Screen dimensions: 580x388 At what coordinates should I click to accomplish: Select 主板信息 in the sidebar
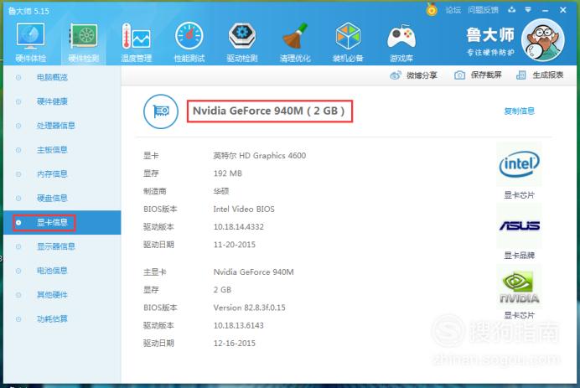(52, 150)
